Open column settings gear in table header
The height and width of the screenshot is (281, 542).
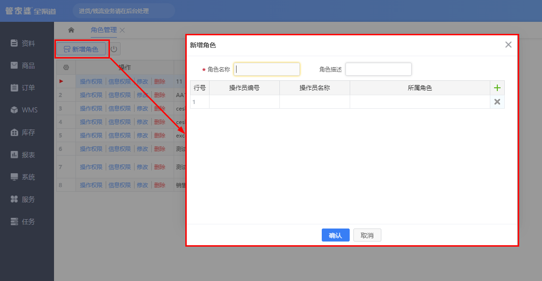click(66, 67)
